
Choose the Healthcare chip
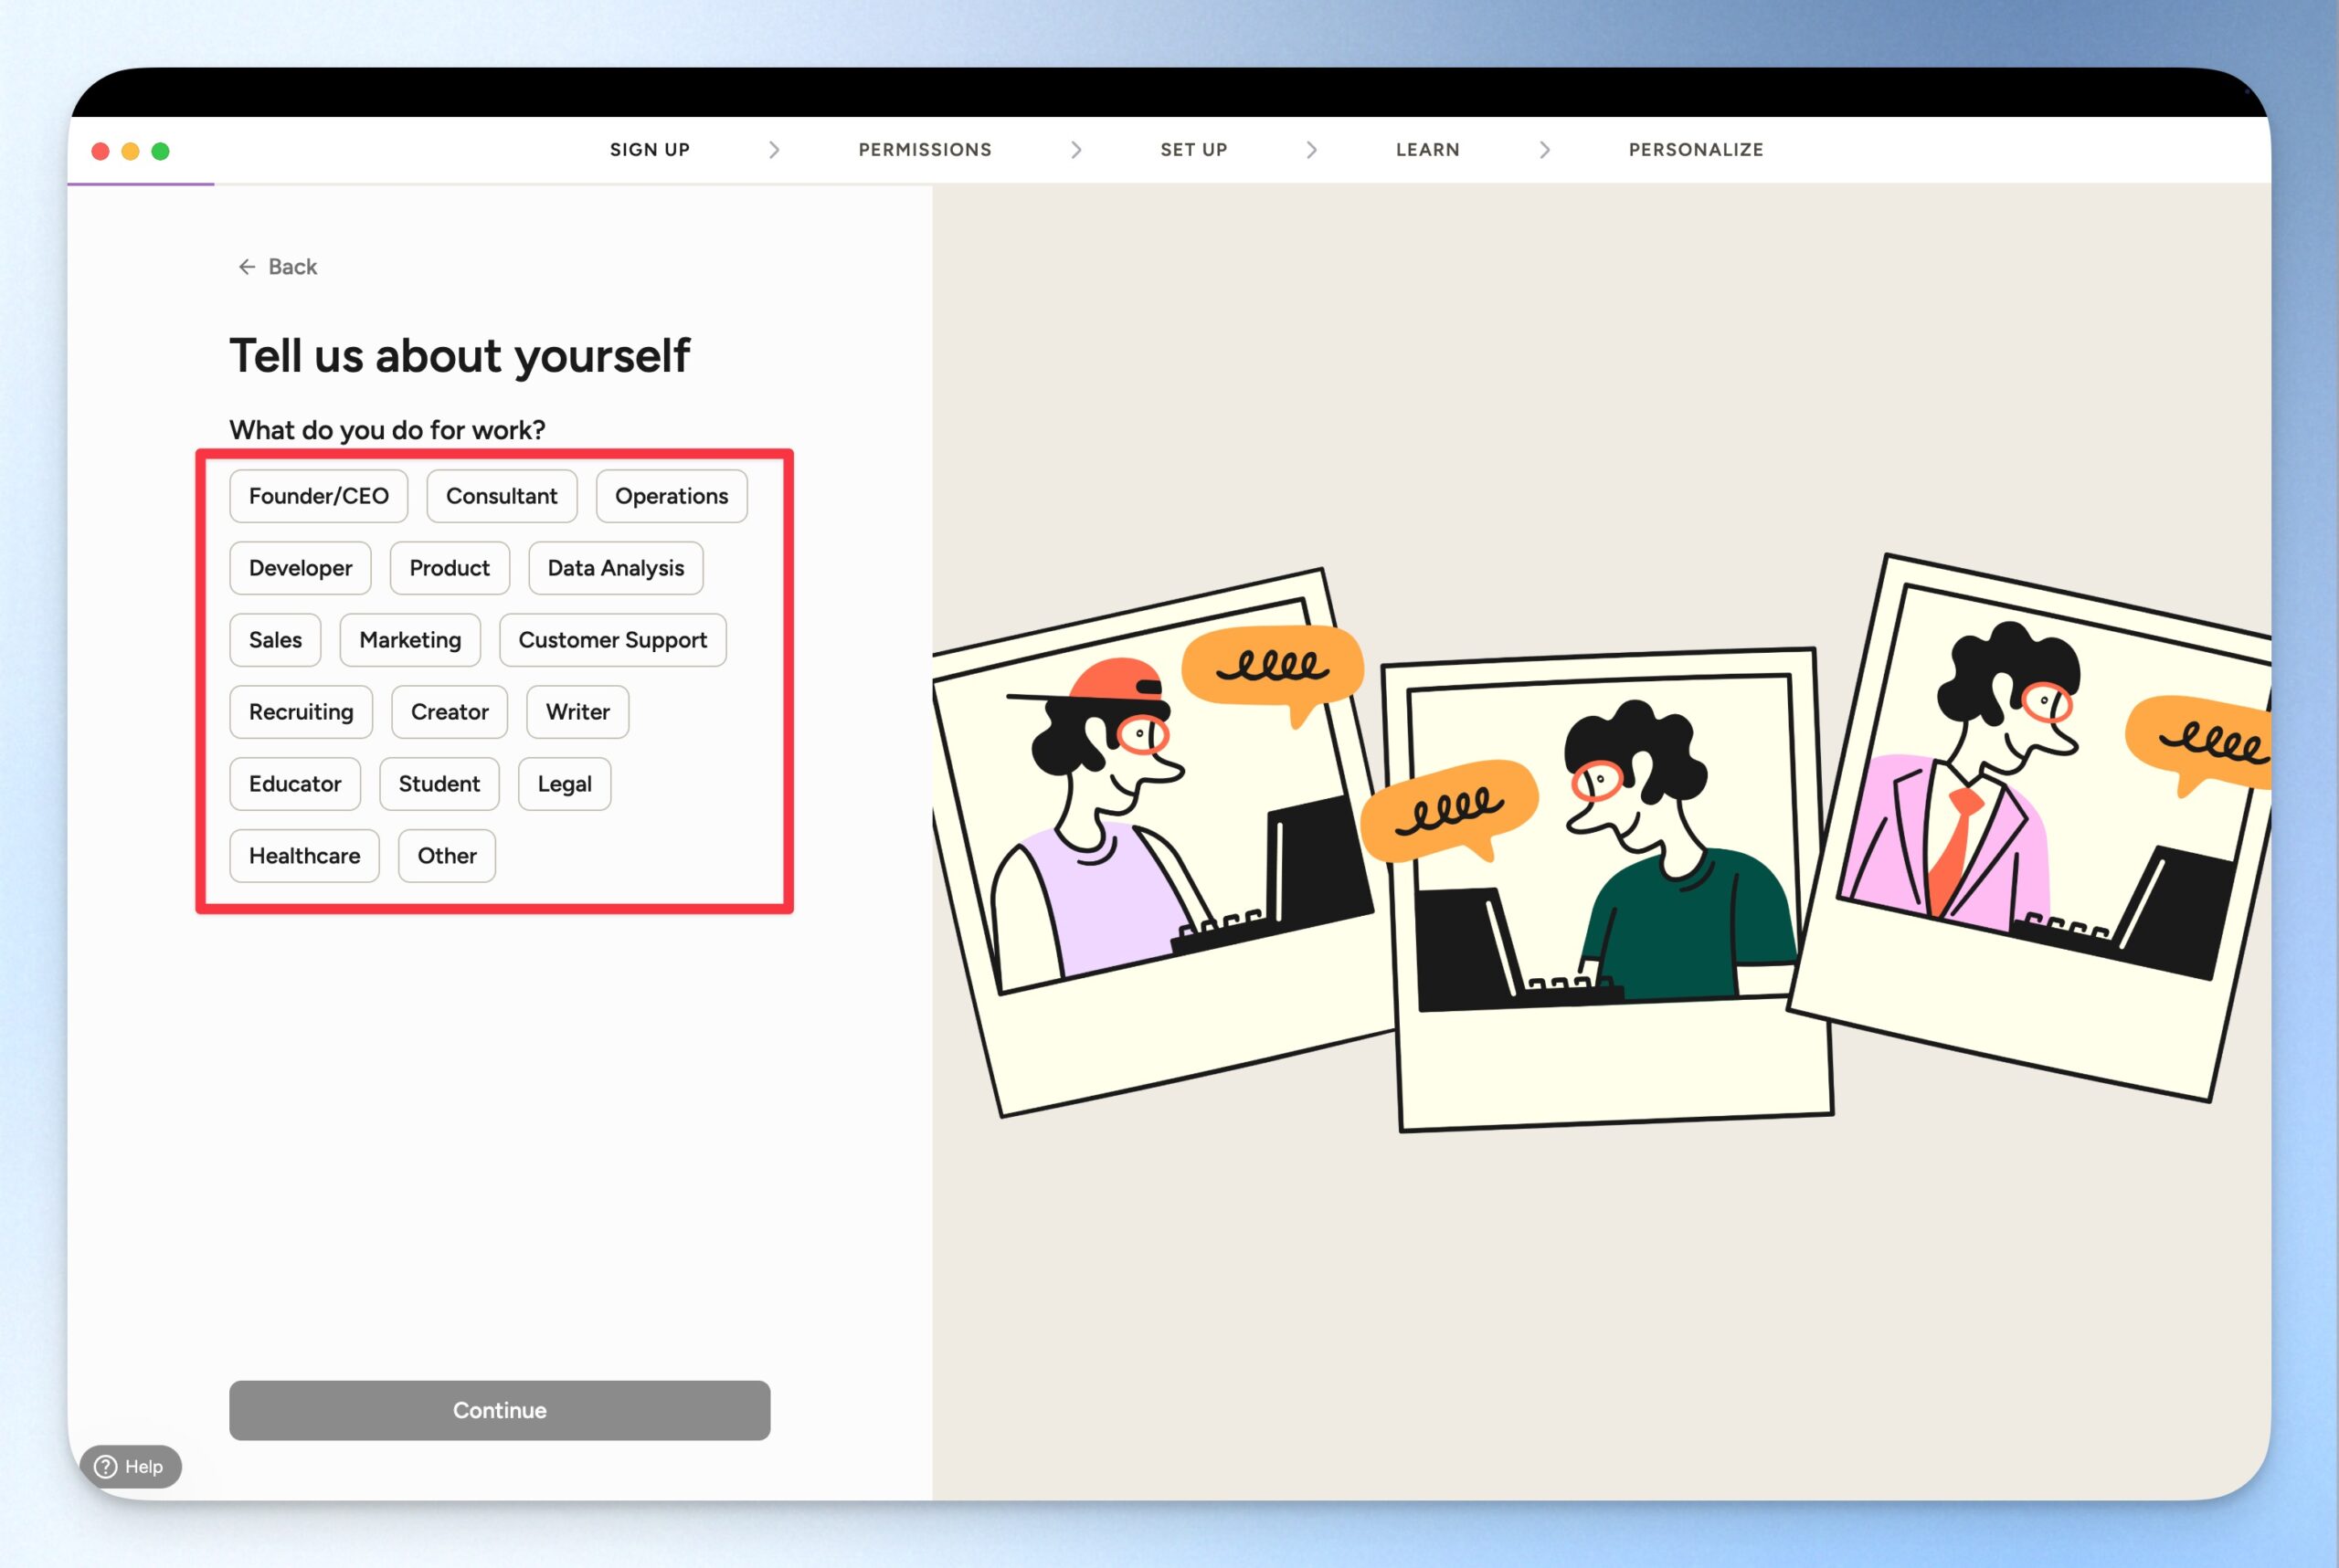coord(304,856)
